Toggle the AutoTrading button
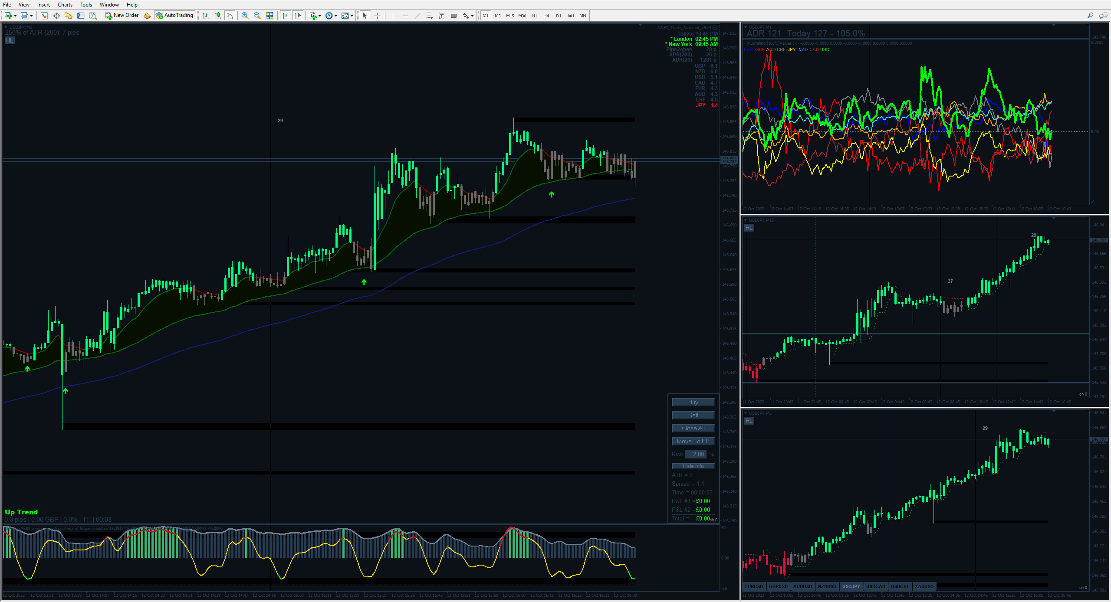This screenshot has height=602, width=1111. tap(174, 16)
